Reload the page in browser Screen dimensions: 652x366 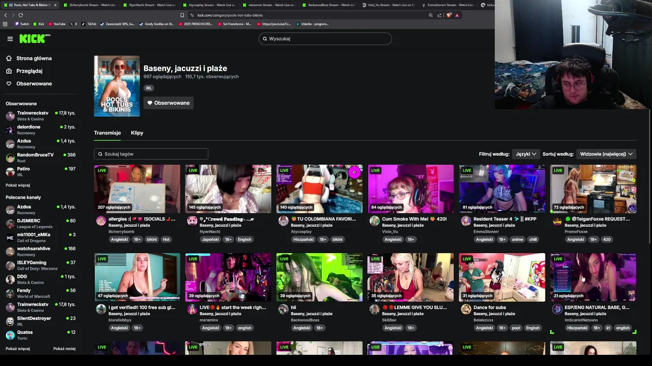click(x=20, y=15)
